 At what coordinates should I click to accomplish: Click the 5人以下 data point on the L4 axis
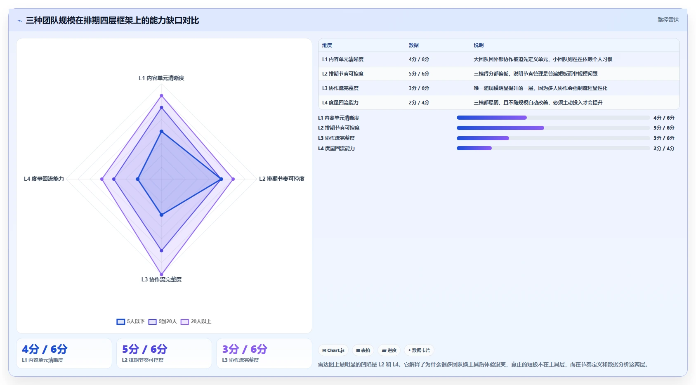coord(138,179)
